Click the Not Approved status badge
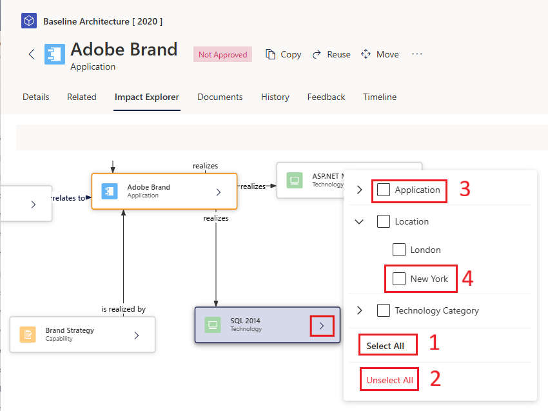 222,55
